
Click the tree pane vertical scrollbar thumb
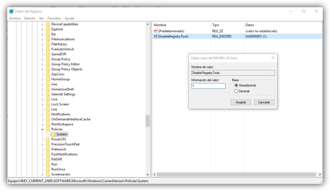pyautogui.click(x=147, y=121)
